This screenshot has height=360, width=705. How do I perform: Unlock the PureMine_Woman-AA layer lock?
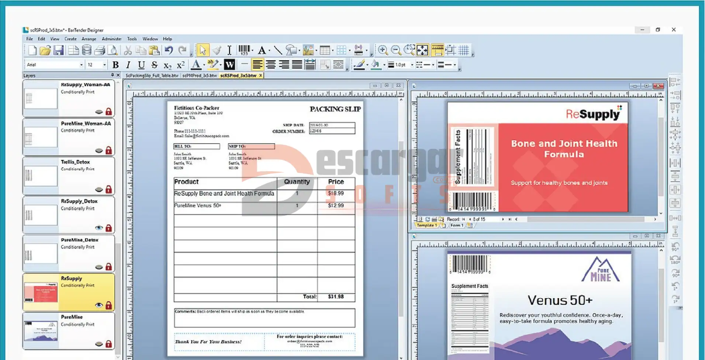point(108,150)
